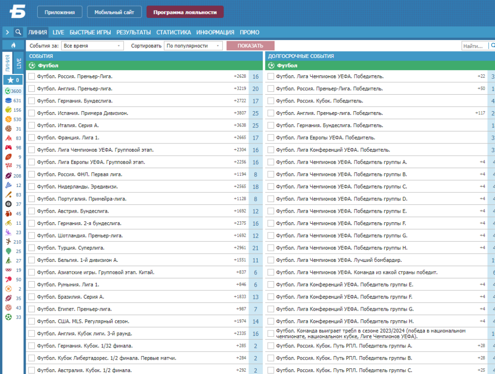Image resolution: width=495 pixels, height=374 pixels.
Task: Select racing flag icon with 75 events
Action: tap(8, 166)
